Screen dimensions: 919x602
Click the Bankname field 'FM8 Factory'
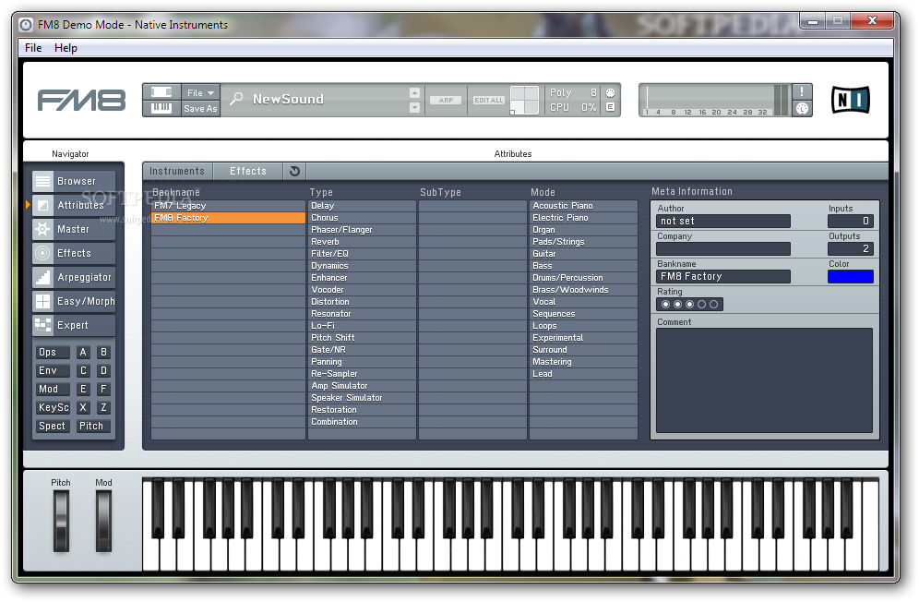point(723,276)
